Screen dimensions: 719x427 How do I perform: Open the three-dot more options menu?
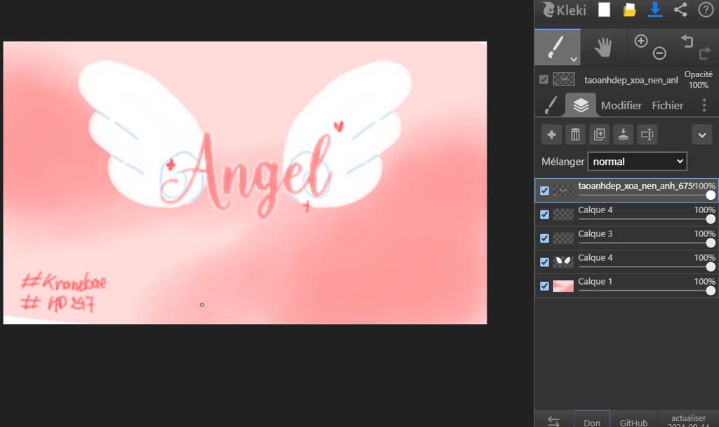coord(704,105)
